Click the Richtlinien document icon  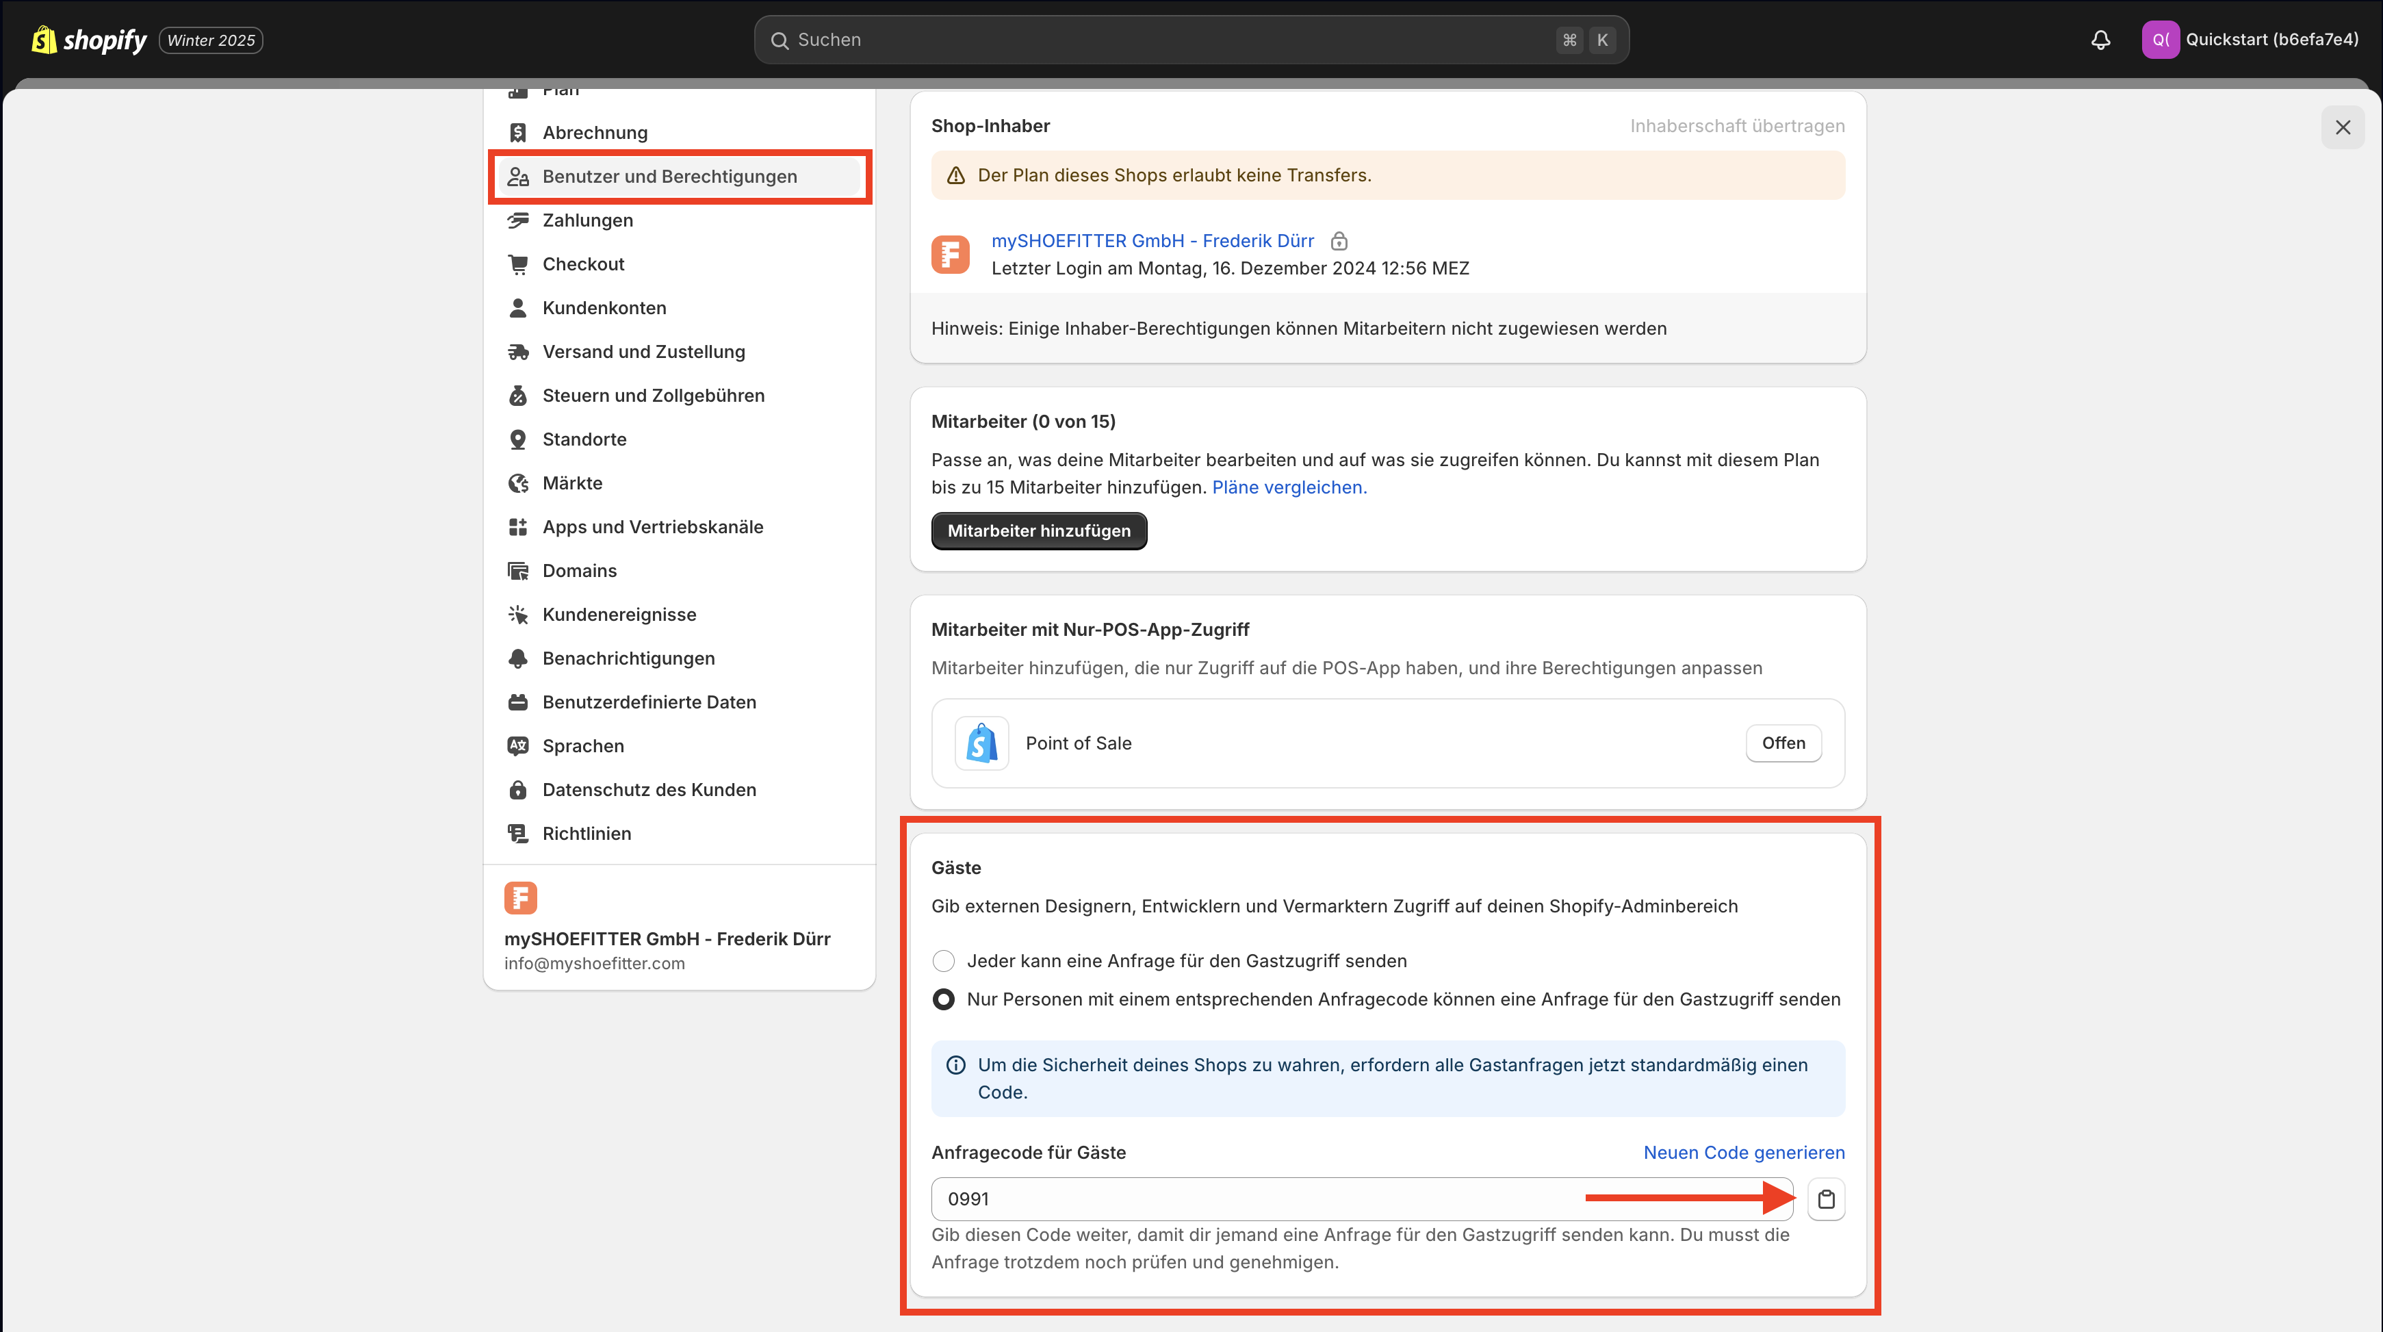click(x=518, y=834)
